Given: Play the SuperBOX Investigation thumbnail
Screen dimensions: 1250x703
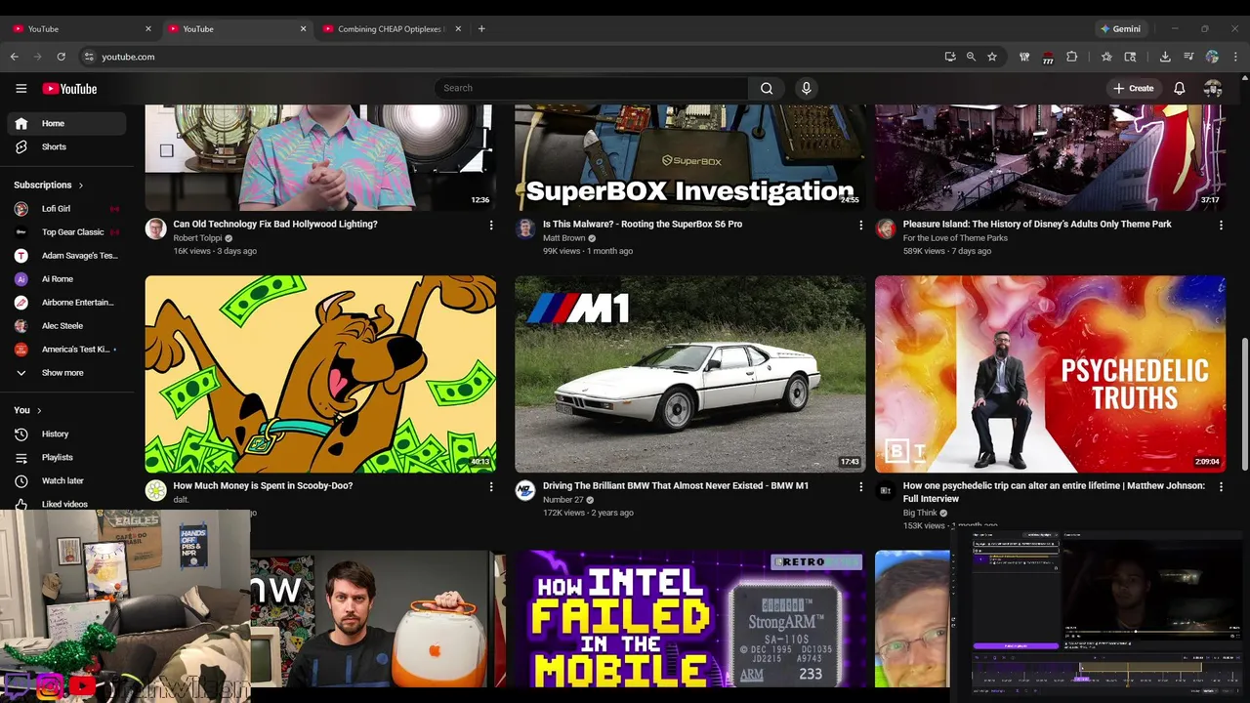Looking at the screenshot, I should (689, 157).
